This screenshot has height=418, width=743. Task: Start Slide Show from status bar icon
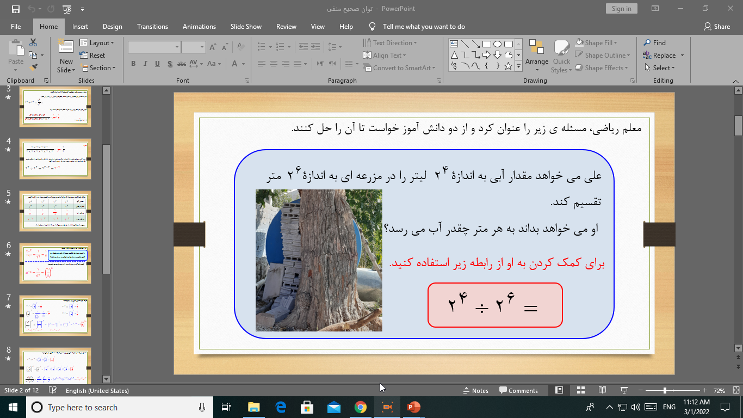(x=624, y=390)
